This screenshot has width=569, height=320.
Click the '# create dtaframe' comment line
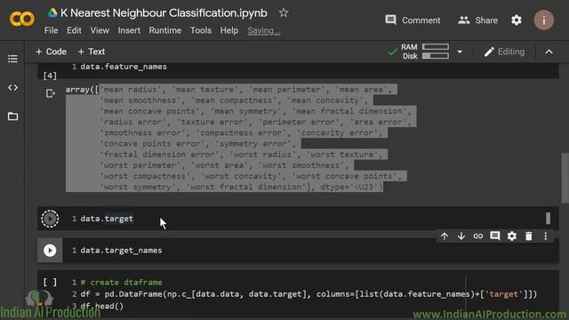click(x=121, y=283)
